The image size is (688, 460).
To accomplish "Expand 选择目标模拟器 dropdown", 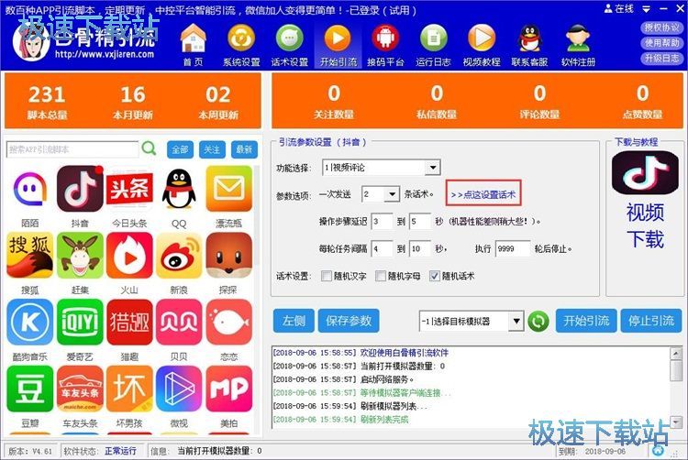I will (516, 322).
